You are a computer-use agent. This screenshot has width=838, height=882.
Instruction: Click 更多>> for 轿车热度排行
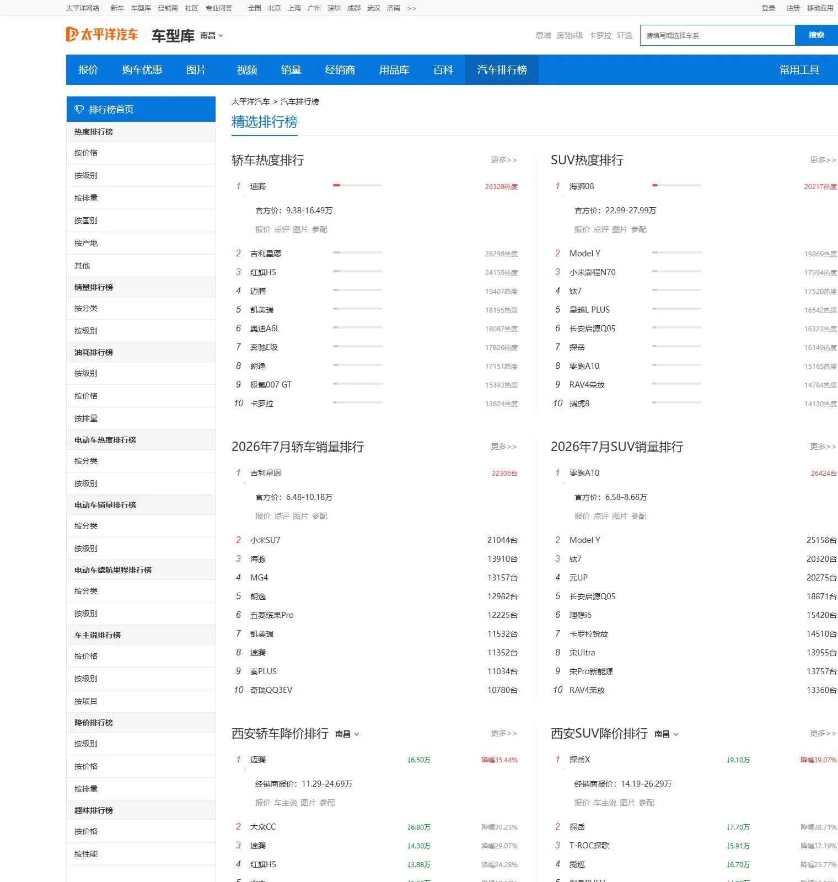pos(504,160)
